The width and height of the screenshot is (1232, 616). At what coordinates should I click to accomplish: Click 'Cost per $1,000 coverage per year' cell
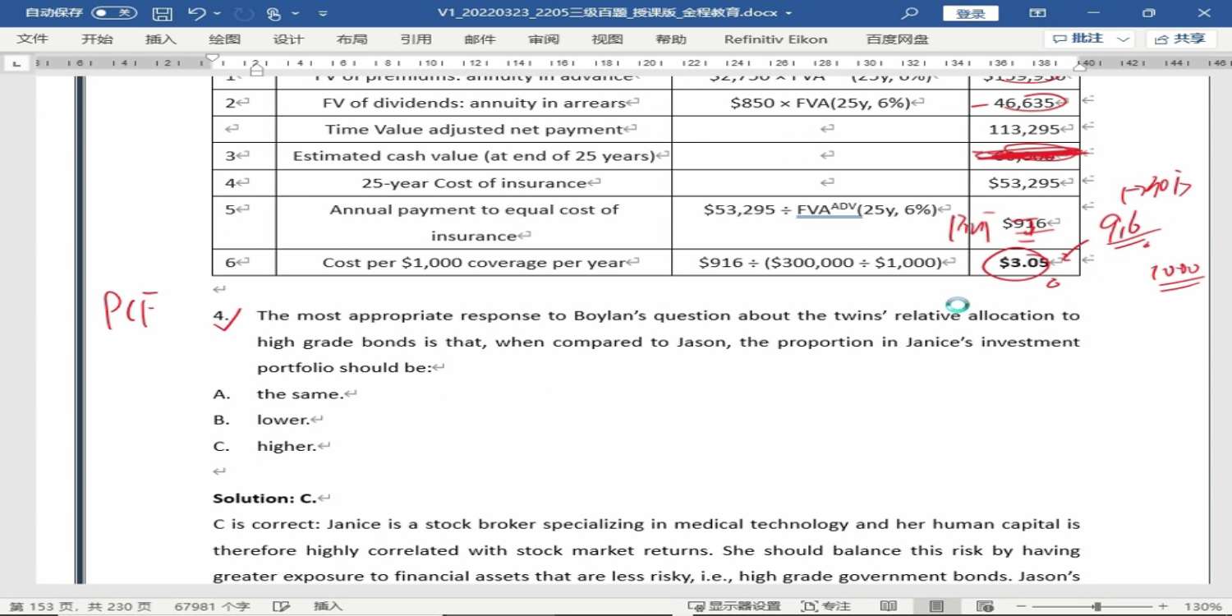(x=474, y=262)
